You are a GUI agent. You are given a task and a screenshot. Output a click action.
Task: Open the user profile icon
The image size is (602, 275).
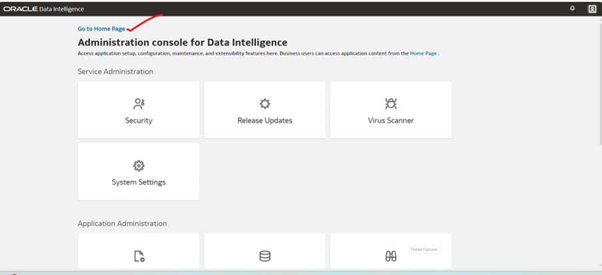[x=592, y=9]
